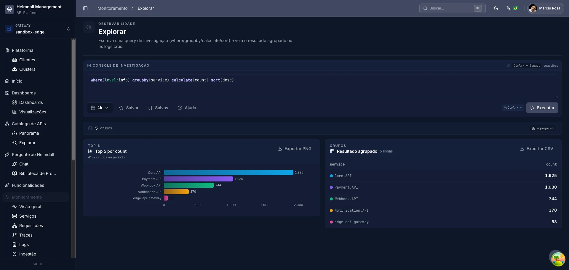Click the sugestões hint icon

(509, 65)
